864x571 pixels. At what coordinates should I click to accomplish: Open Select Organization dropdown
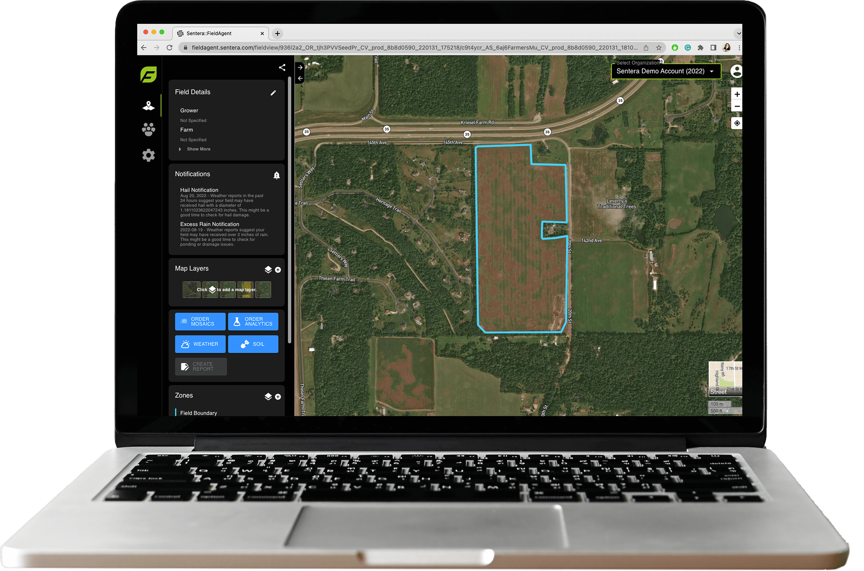pyautogui.click(x=666, y=71)
